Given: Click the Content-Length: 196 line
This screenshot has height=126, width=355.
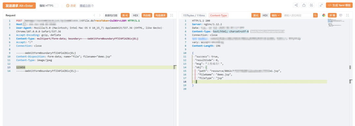Looking at the screenshot, I should tap(206, 46).
